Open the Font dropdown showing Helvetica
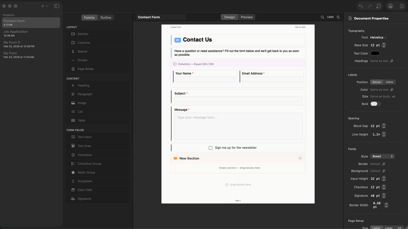 378,37
